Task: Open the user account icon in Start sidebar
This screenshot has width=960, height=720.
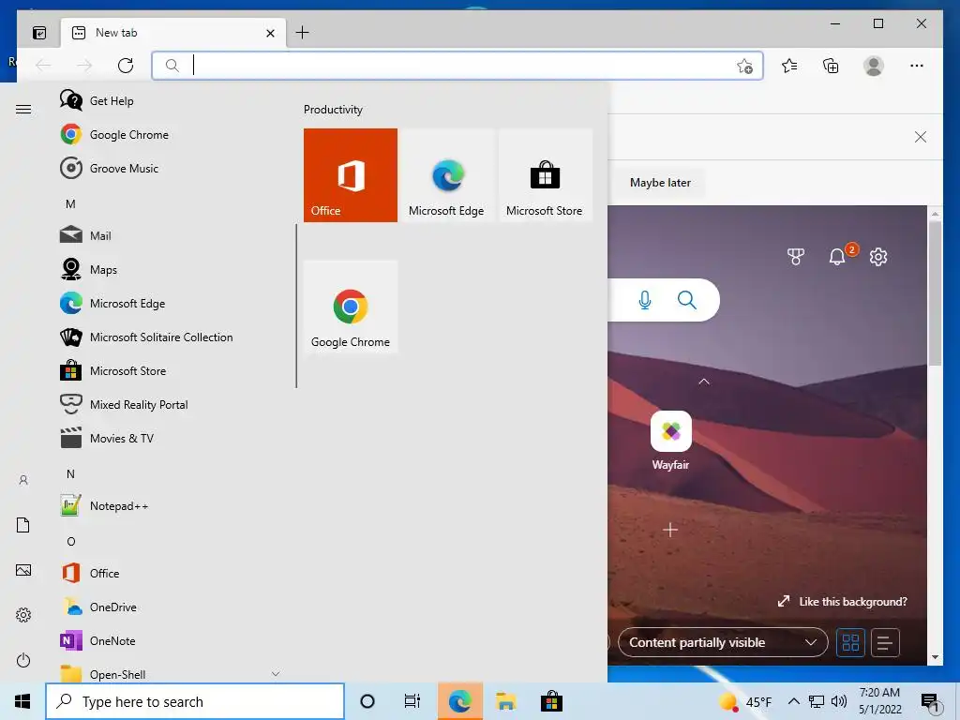Action: click(x=23, y=480)
